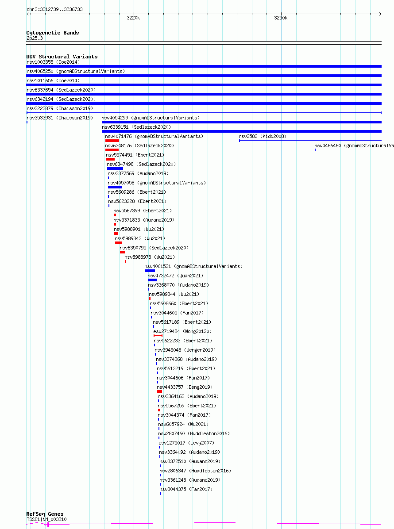The width and height of the screenshot is (394, 529).
Task: Click nsv5988901 (Wu2021) label
Action: [x=139, y=229]
